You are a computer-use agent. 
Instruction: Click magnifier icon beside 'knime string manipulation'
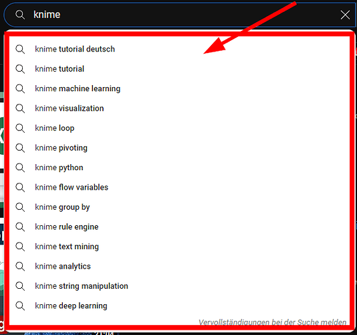pos(20,286)
